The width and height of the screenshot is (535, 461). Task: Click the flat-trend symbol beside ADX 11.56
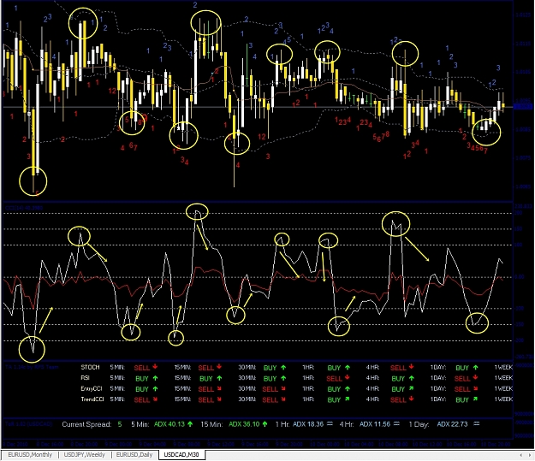coord(396,424)
